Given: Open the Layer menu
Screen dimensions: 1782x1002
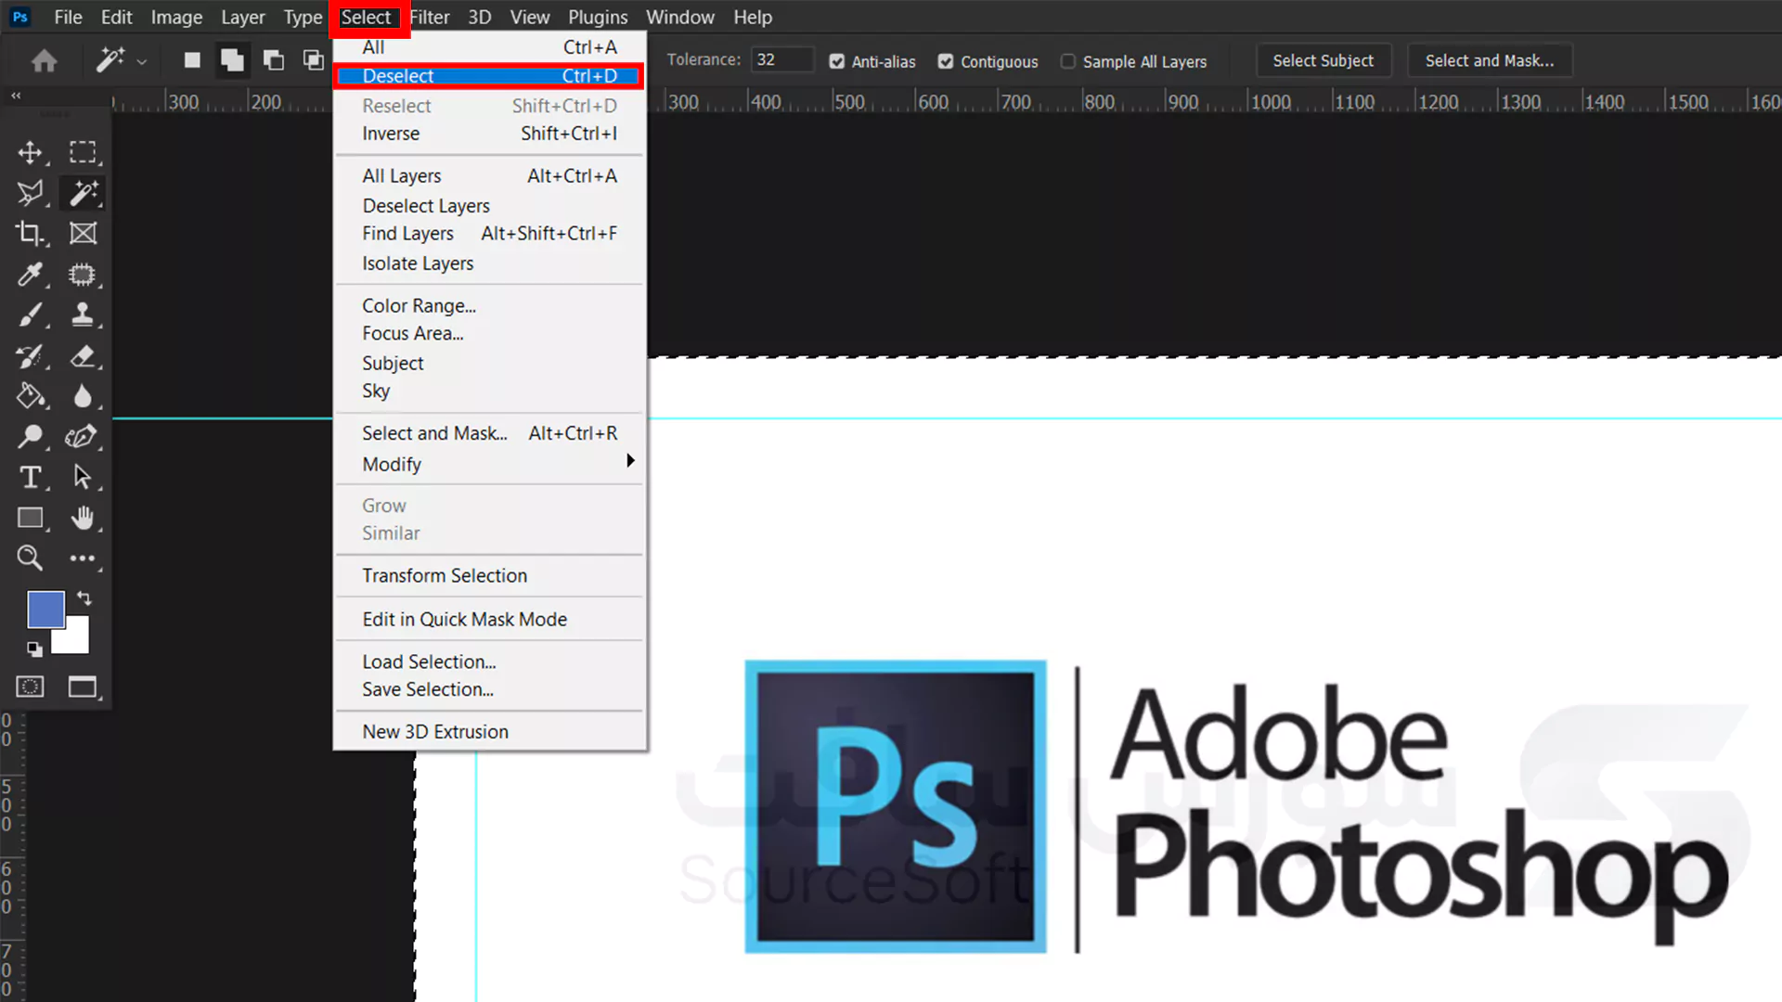Looking at the screenshot, I should coord(242,18).
